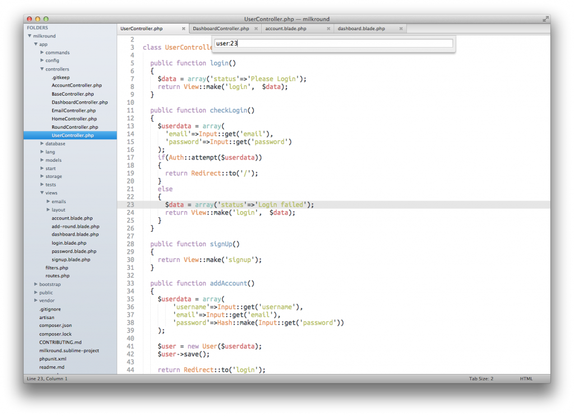
Task: Open routes.php from the sidebar
Action: click(58, 275)
